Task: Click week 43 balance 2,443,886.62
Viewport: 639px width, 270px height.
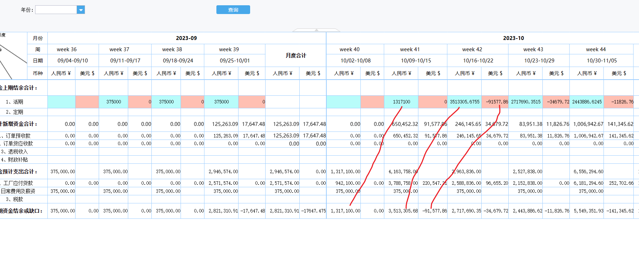Action: (x=527, y=211)
